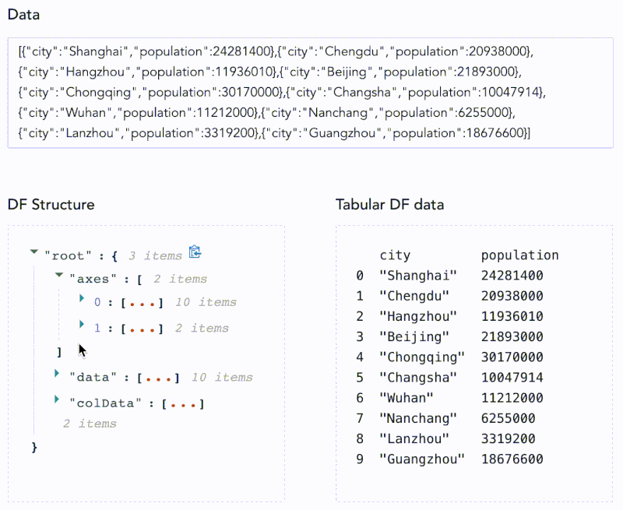Click the copy-to-clipboard icon beside root
623x510 pixels.
tap(195, 252)
